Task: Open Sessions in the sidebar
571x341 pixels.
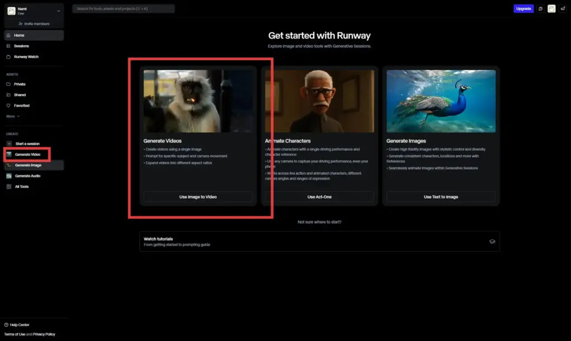Action: coord(34,46)
